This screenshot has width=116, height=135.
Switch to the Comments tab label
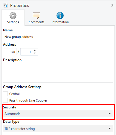click(36, 22)
